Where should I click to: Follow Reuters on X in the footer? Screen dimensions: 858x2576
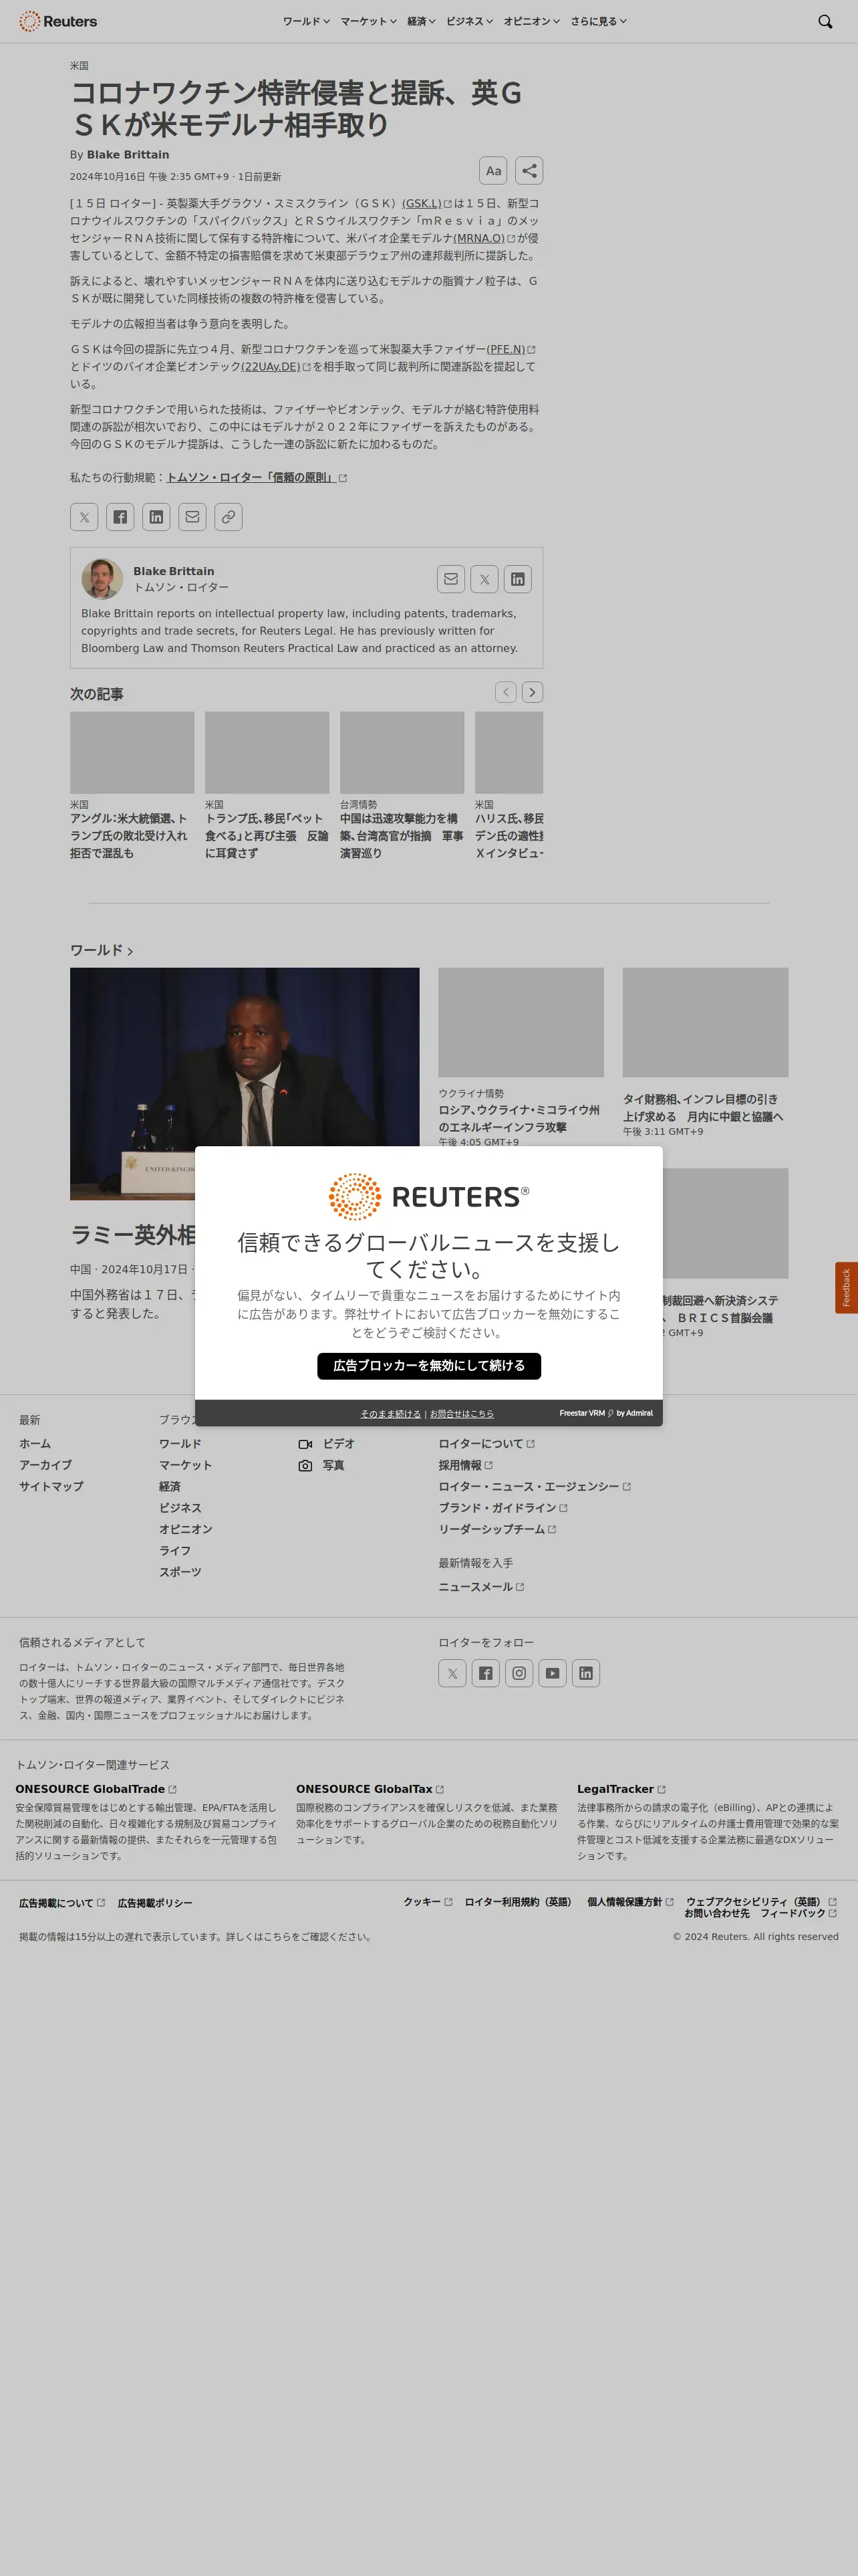click(x=452, y=1673)
